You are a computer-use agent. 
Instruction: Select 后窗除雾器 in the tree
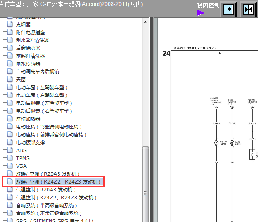pyautogui.click(x=28, y=48)
